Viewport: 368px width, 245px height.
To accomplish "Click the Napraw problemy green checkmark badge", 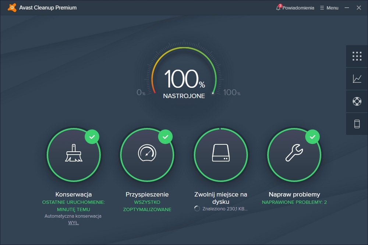I will 312,137.
